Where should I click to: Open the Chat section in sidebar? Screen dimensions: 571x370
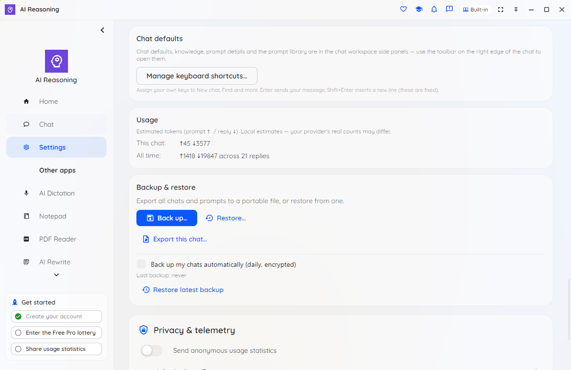pyautogui.click(x=56, y=124)
